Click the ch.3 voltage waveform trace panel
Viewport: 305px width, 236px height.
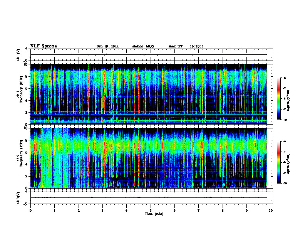(x=151, y=198)
